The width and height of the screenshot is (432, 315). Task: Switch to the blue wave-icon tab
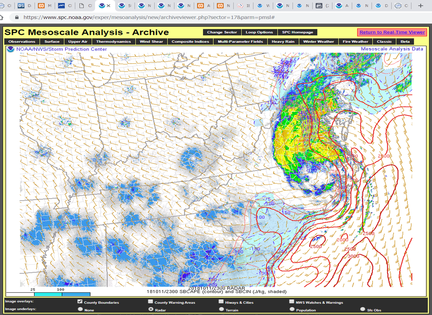[x=65, y=6]
